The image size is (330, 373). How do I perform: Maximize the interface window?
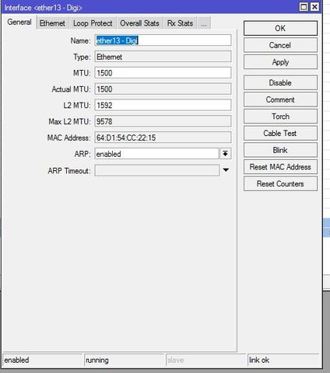(x=304, y=7)
